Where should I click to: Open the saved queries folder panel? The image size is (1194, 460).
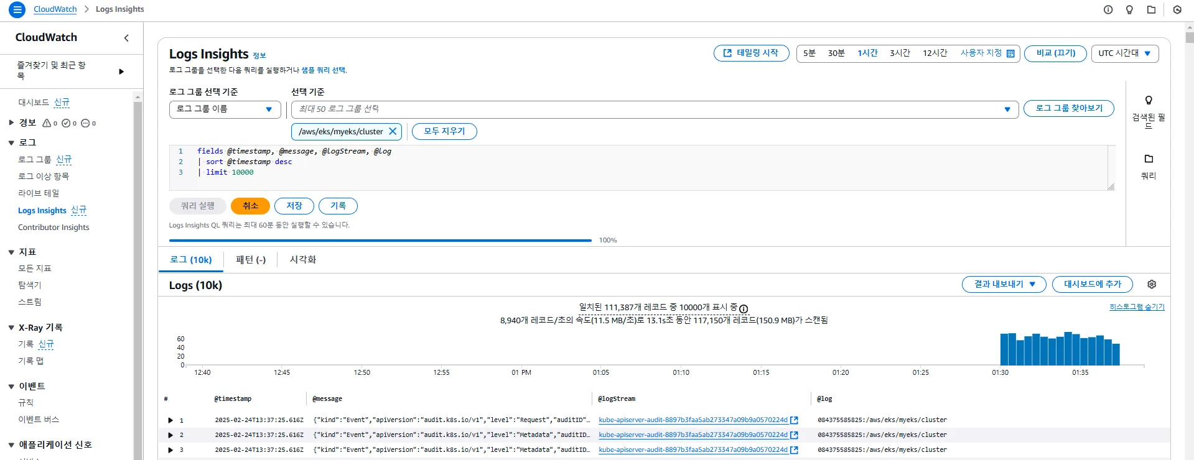click(1149, 159)
